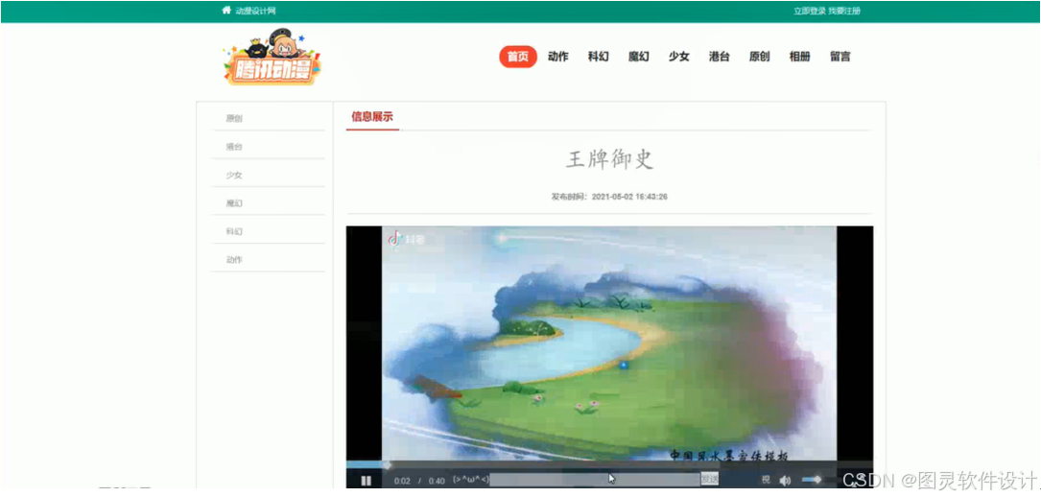Open the 港台 navigation menu item

point(719,57)
